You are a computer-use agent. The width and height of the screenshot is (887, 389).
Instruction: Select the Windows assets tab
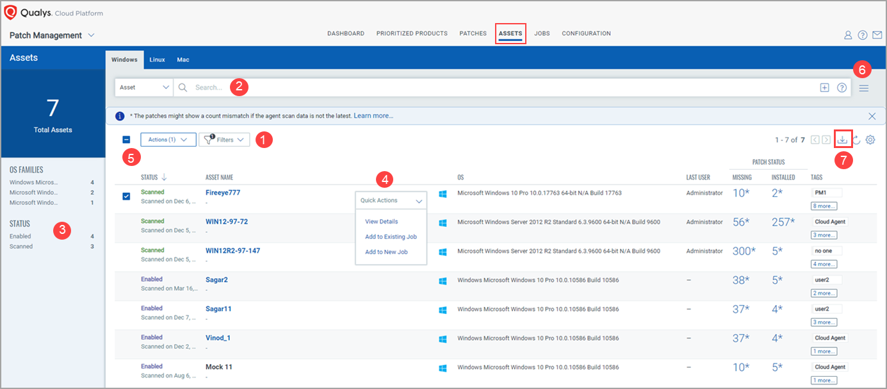pyautogui.click(x=124, y=60)
